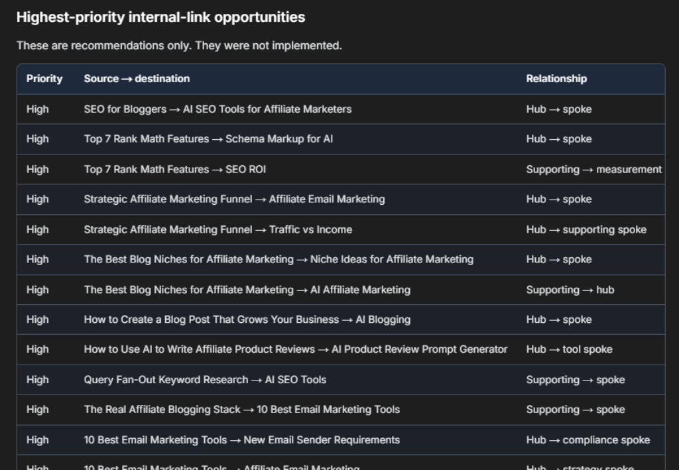Click 'High' priority in the New Email Sender Requirements row
The width and height of the screenshot is (679, 470).
tap(38, 440)
